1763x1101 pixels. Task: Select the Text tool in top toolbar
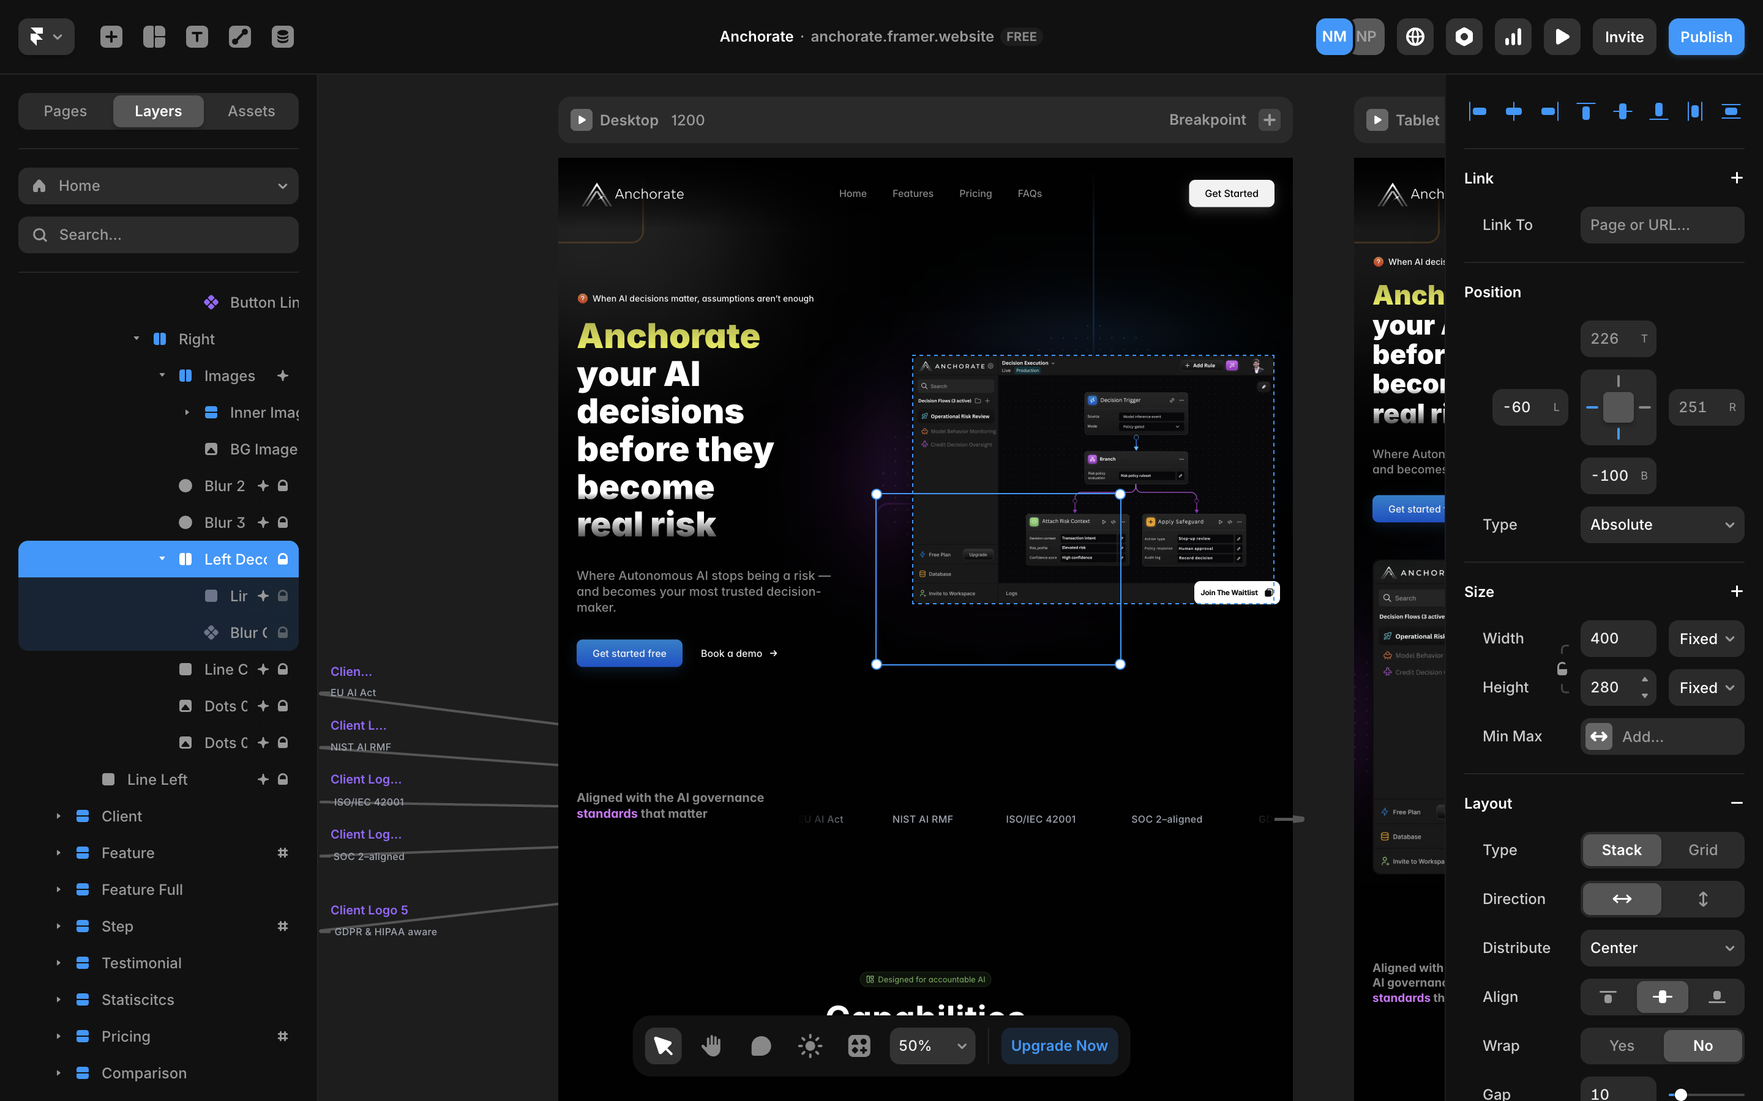tap(197, 37)
